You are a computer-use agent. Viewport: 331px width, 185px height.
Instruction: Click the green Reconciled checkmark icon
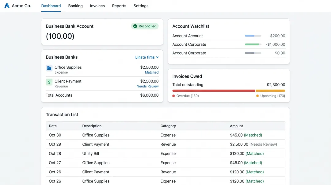(135, 26)
